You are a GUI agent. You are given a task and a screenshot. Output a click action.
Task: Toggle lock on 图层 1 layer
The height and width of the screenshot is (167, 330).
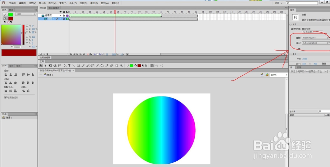[x=64, y=19]
